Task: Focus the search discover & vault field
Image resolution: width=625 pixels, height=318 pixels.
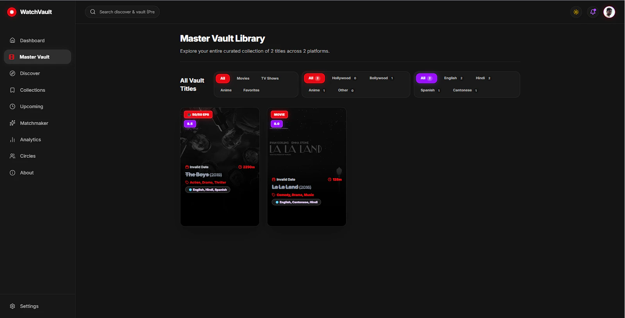Action: click(x=122, y=12)
